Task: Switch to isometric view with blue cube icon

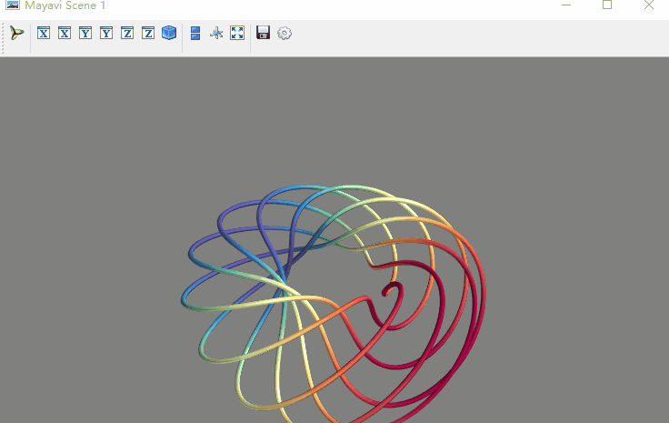Action: tap(169, 33)
